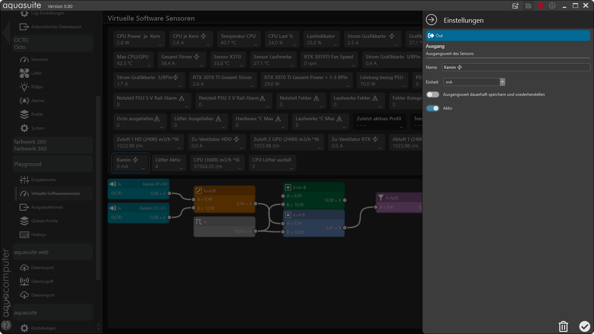594x334 pixels.
Task: Select the Kamin sensor tile
Action: pyautogui.click(x=130, y=163)
